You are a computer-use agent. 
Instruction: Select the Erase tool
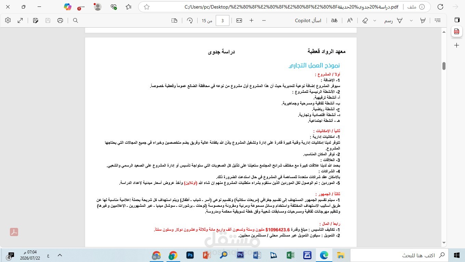(x=365, y=20)
